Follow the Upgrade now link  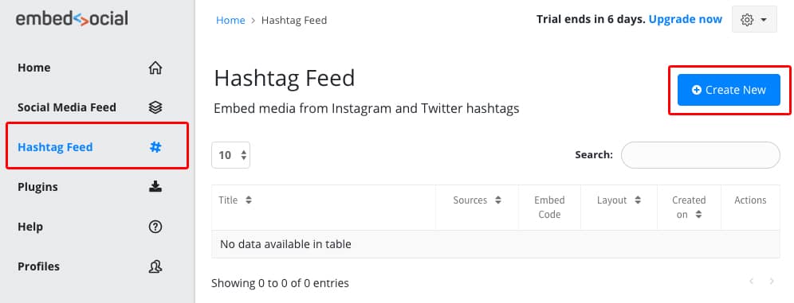tap(685, 19)
